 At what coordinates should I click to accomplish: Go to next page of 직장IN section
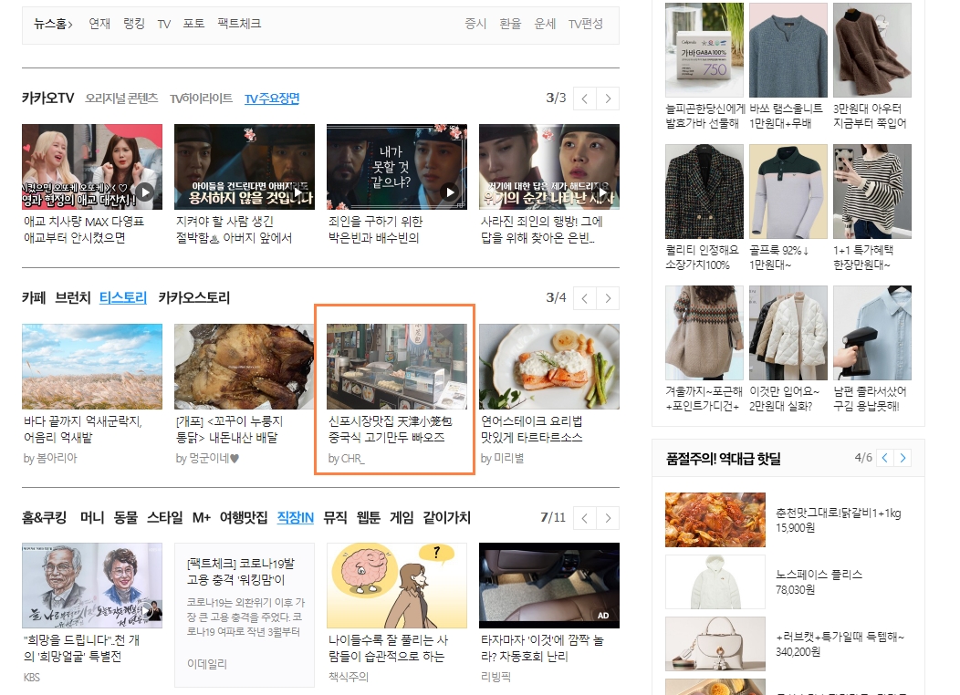coord(608,518)
